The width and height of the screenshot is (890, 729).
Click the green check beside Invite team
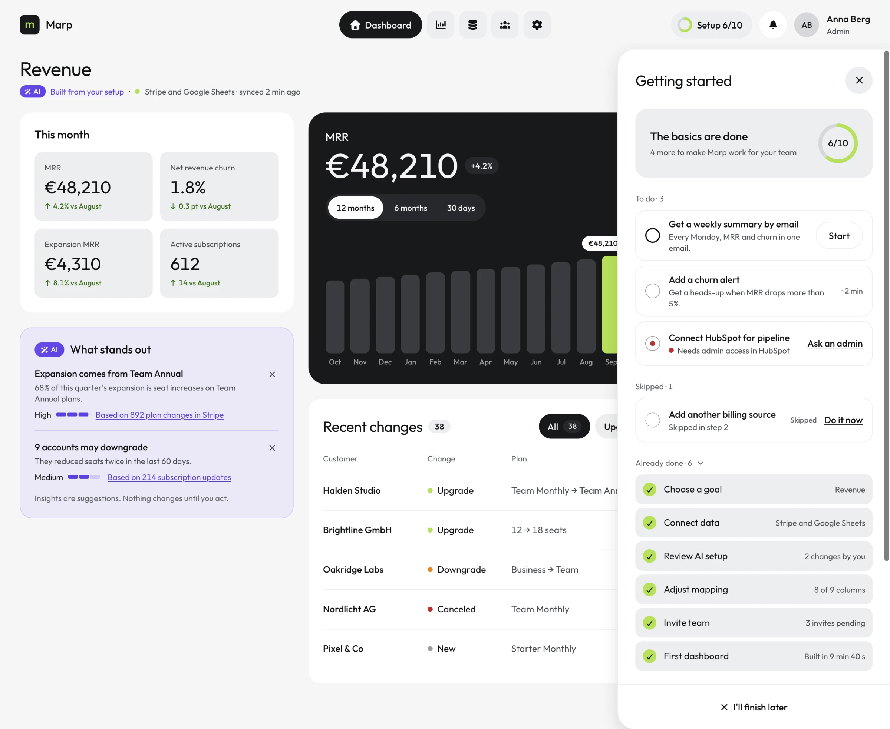(650, 623)
